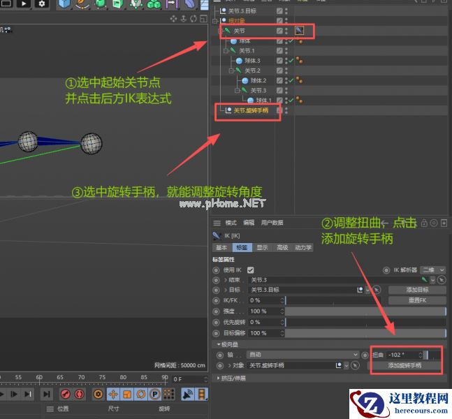The width and height of the screenshot is (452, 419).
Task: Click the film strip play mode icon
Action: point(202,395)
